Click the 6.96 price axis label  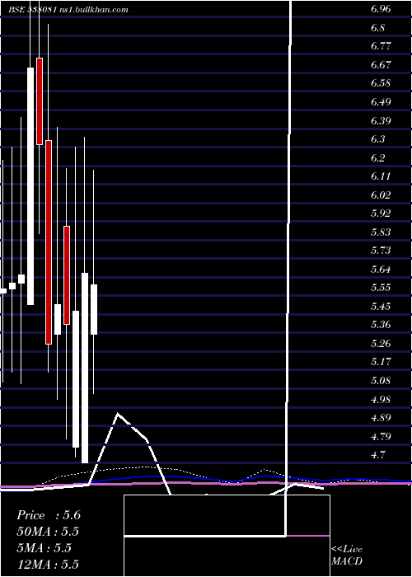point(381,9)
